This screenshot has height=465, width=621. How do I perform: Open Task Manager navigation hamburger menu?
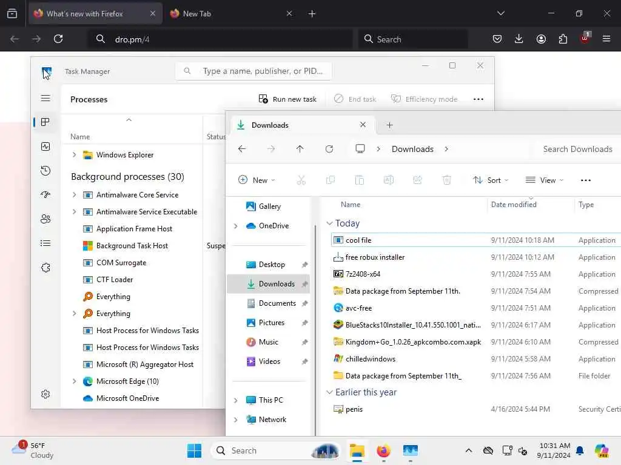45,98
